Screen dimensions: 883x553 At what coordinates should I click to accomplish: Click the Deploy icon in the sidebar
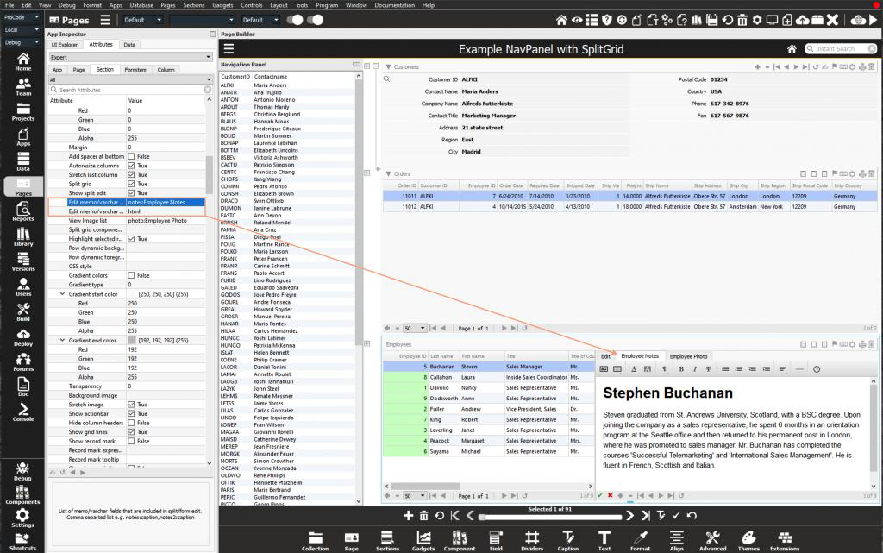(23, 335)
